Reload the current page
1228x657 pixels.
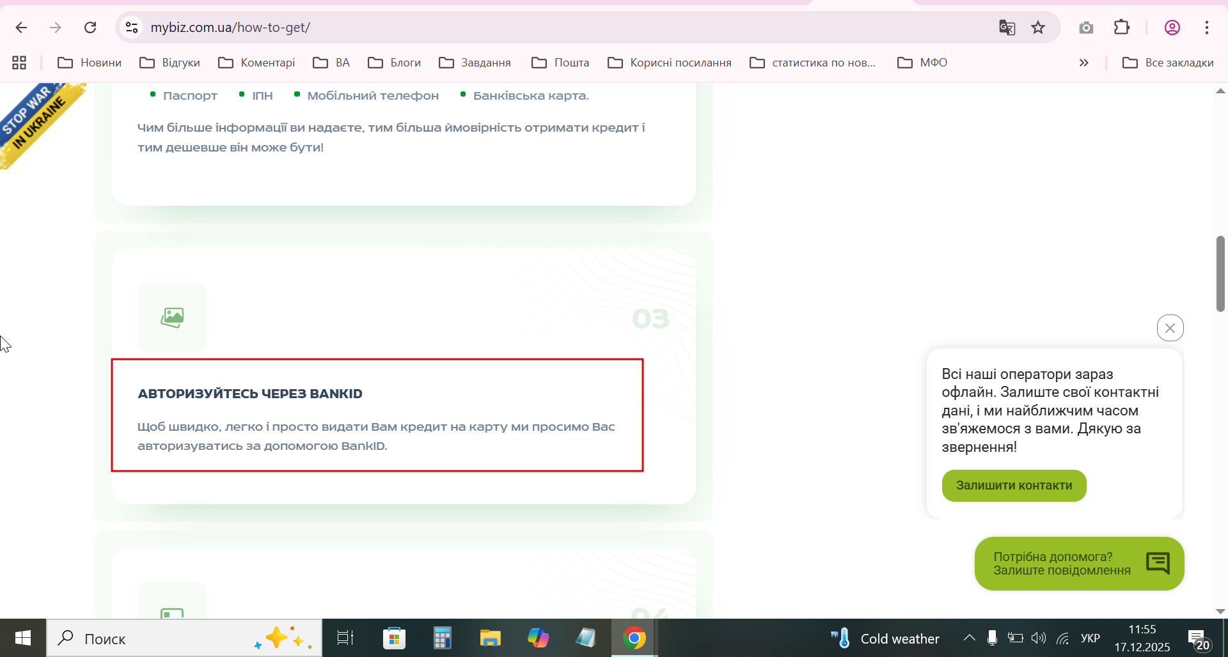pos(90,27)
